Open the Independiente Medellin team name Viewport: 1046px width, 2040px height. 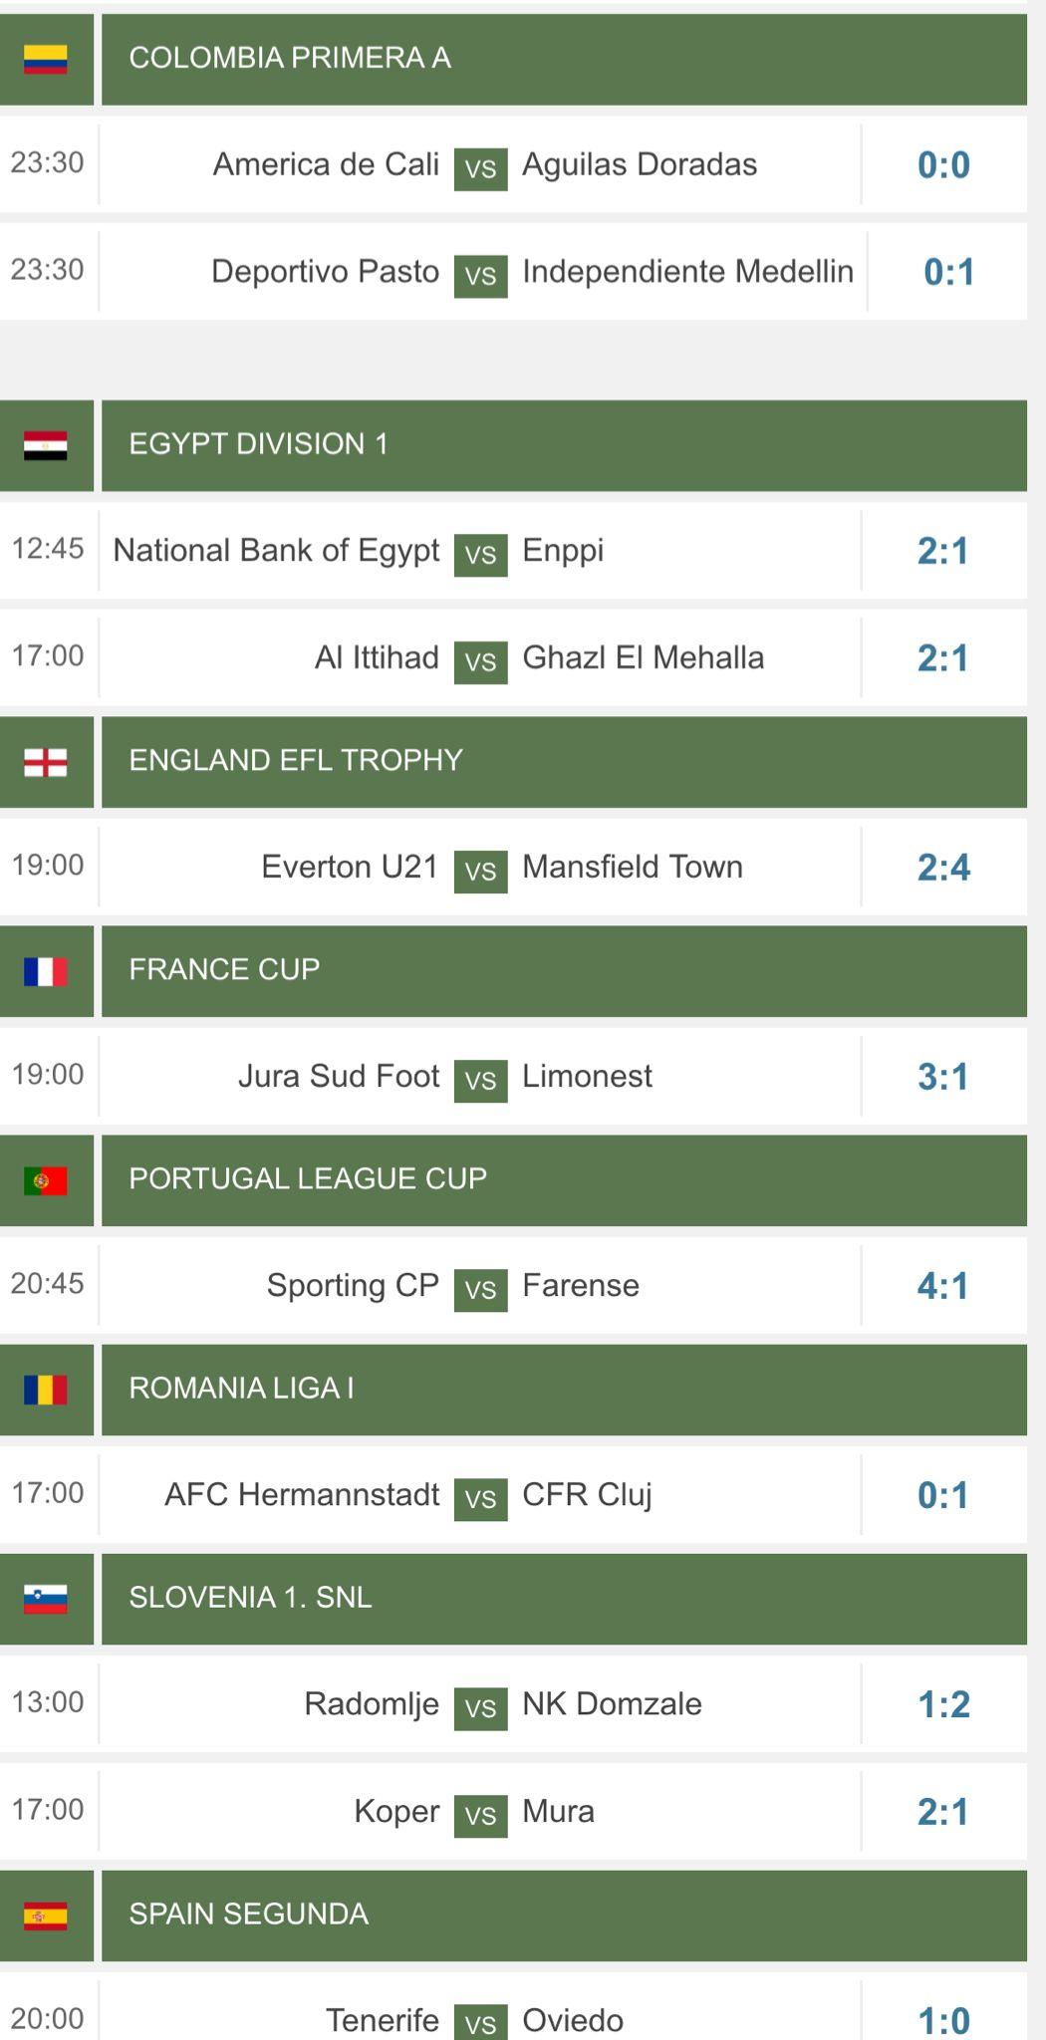pos(687,271)
